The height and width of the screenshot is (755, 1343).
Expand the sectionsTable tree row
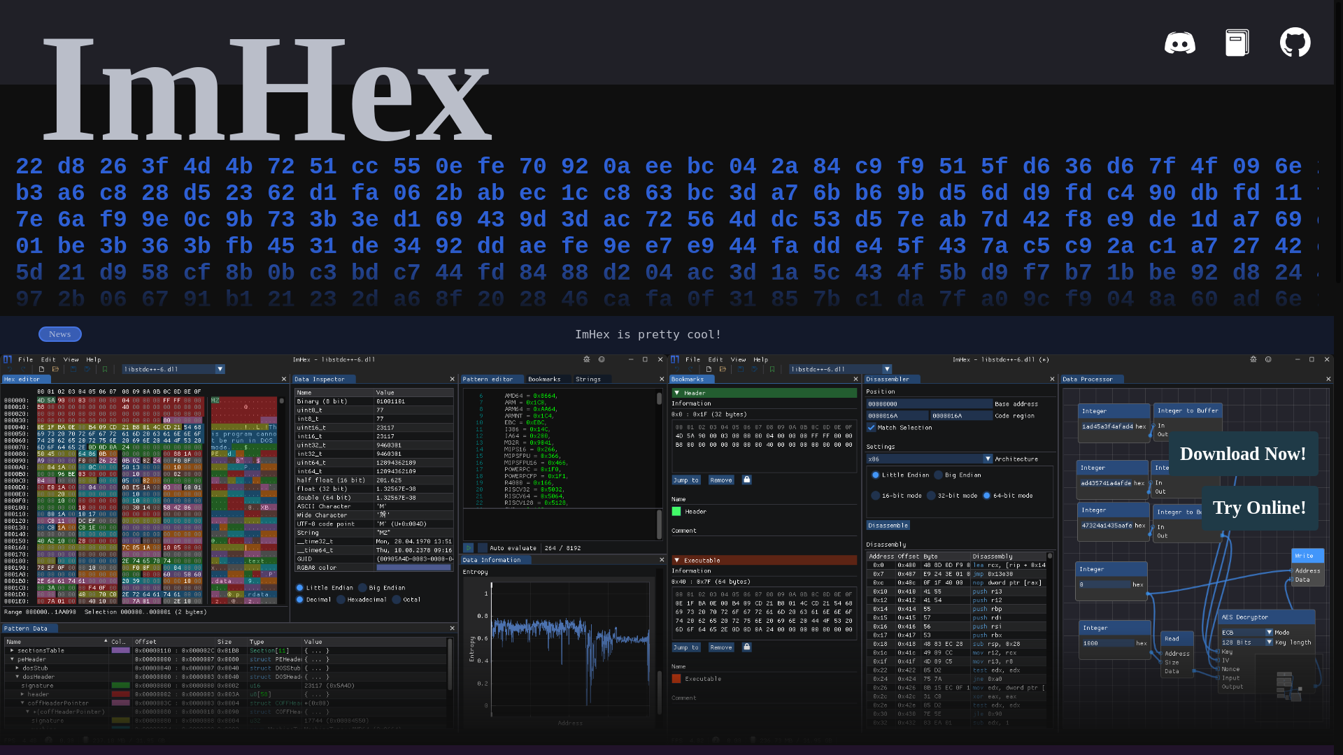(x=12, y=650)
